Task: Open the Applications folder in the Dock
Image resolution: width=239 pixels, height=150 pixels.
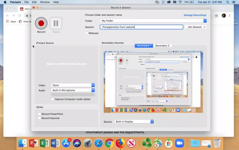Action: tap(195, 143)
